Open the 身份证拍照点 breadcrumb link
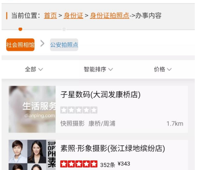The width and height of the screenshot is (197, 170). pos(109,16)
